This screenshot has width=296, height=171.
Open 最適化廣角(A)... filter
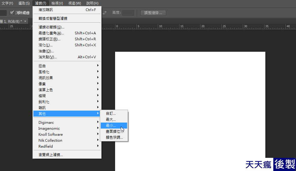coord(67,33)
